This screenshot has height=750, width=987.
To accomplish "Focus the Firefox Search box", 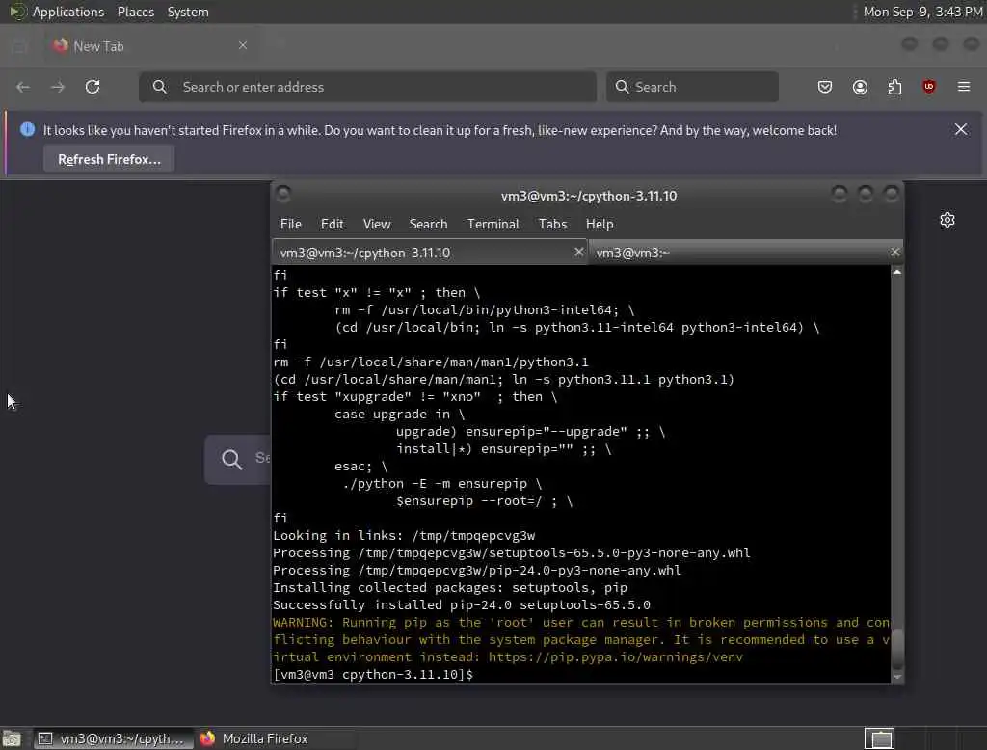I will 692,87.
